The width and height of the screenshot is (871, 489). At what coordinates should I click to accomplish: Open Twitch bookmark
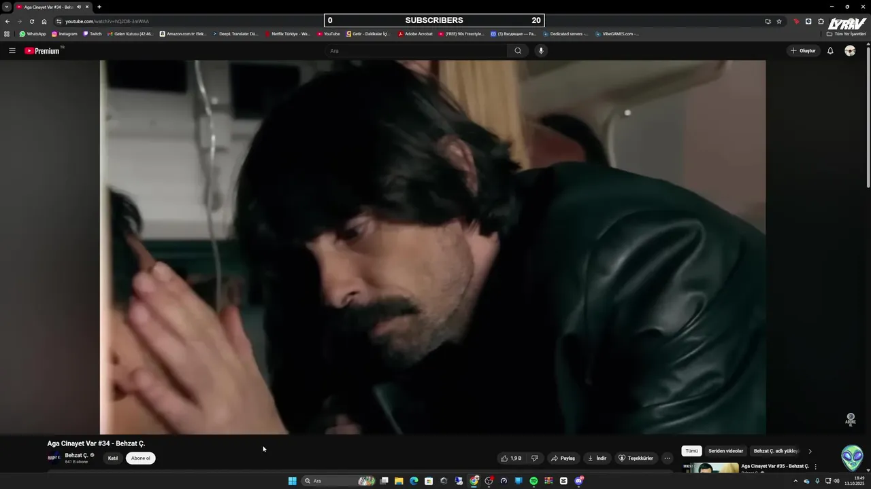tap(93, 34)
